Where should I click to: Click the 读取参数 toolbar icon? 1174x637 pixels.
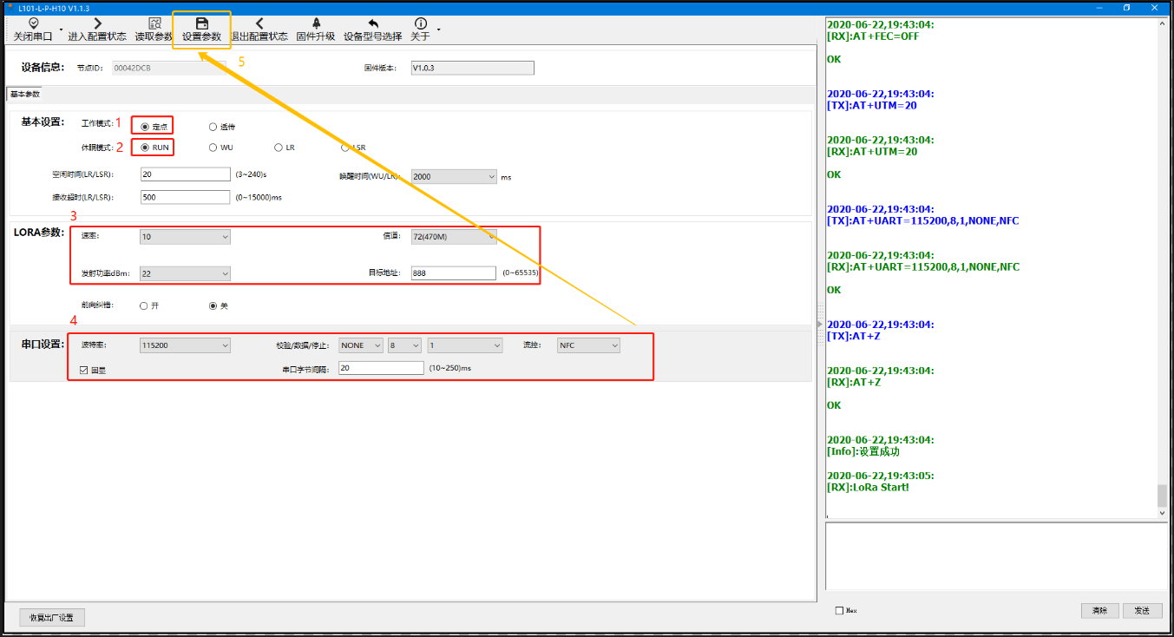154,23
